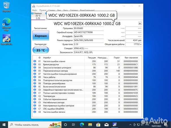Viewport: 171px width, 128px height.
Task: Click status icon for Время раскрутки row
Action: (35, 64)
